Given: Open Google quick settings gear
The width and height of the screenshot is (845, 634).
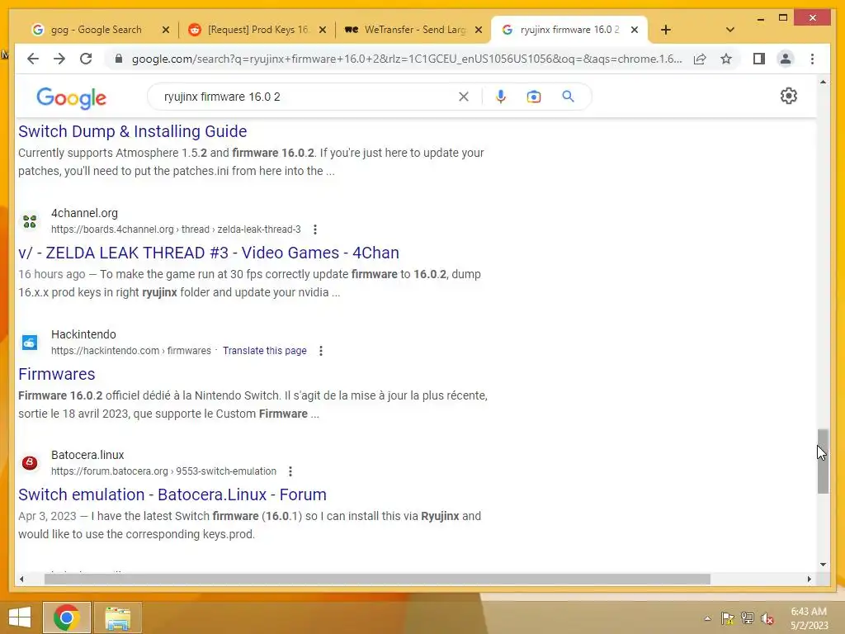Looking at the screenshot, I should pos(788,96).
